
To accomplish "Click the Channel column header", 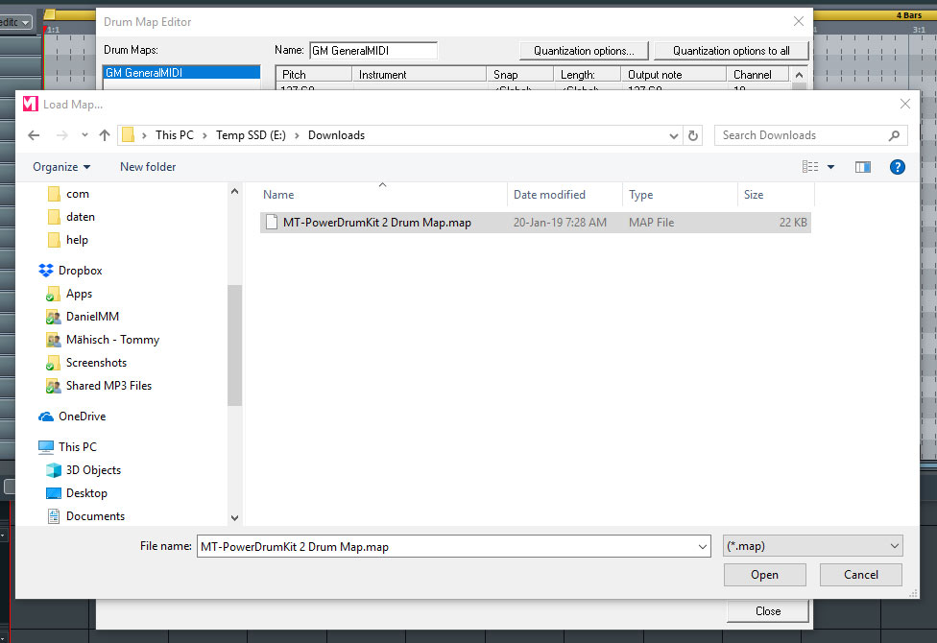I will pyautogui.click(x=758, y=75).
